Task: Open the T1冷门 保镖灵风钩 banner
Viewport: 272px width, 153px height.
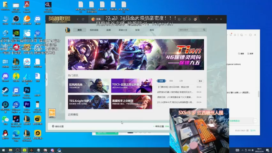Action: (x=136, y=54)
